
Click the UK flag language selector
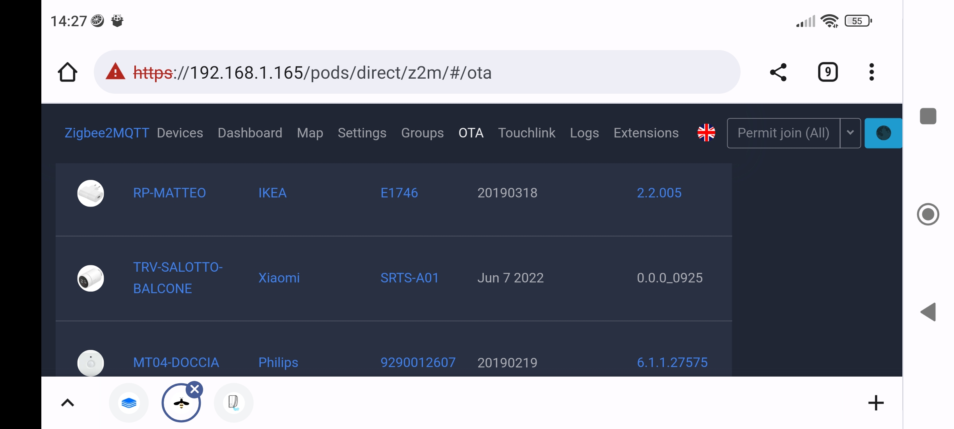pyautogui.click(x=706, y=133)
